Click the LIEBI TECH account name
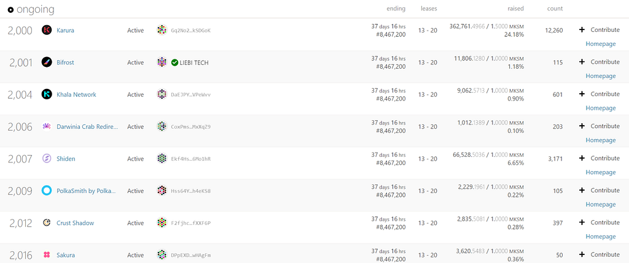 [x=194, y=63]
